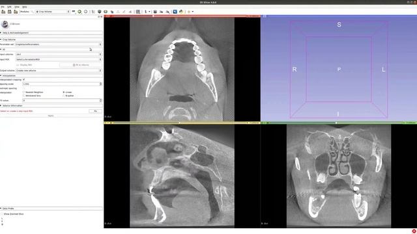
Task: Open the View menu
Action: coord(17,6)
